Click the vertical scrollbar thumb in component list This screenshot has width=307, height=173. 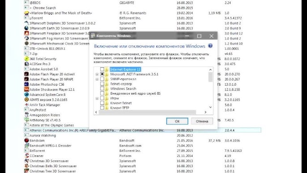(210, 77)
